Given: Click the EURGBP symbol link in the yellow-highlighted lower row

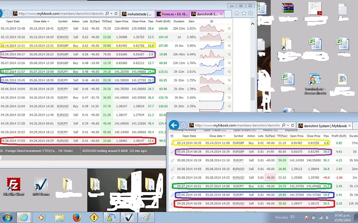Looking at the screenshot, I should 238,143.
